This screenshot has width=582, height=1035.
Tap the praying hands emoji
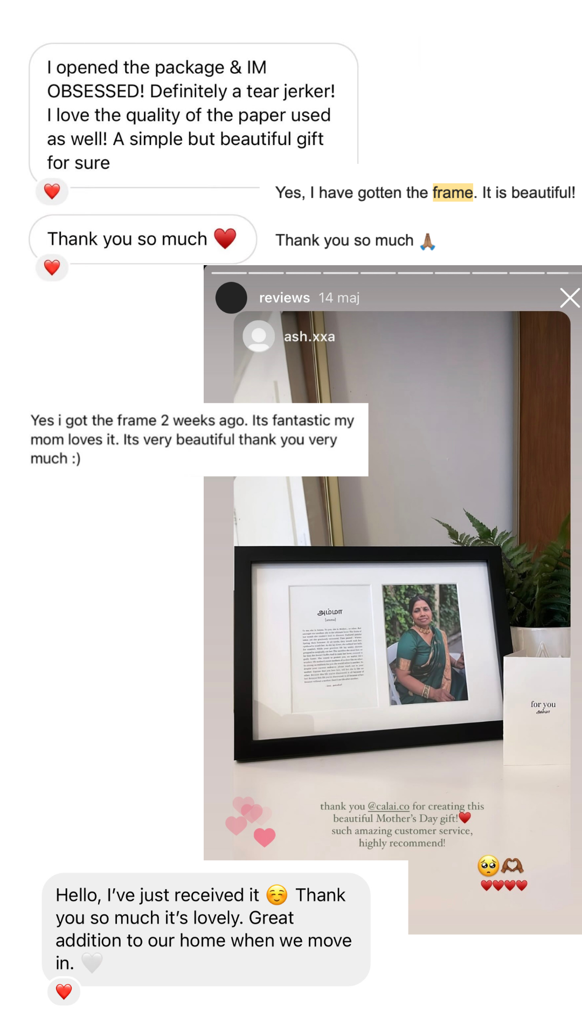(427, 241)
